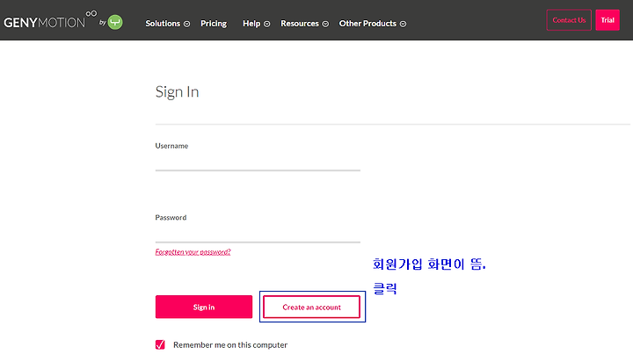Click the chevron icon beside Solutions

(x=187, y=24)
